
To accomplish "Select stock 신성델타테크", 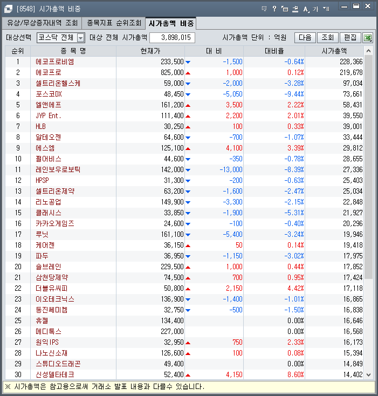I will point(55,375).
